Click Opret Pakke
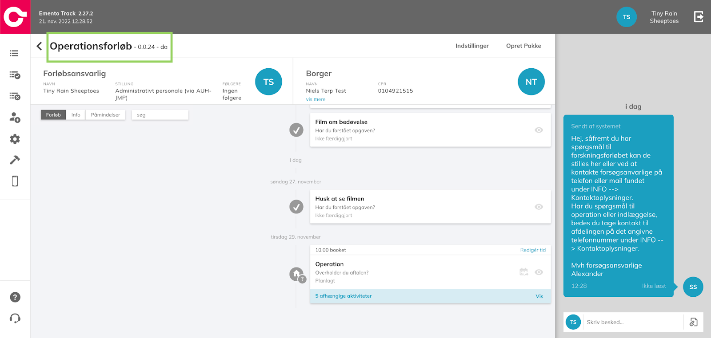Screen dimensions: 711x338 point(523,46)
